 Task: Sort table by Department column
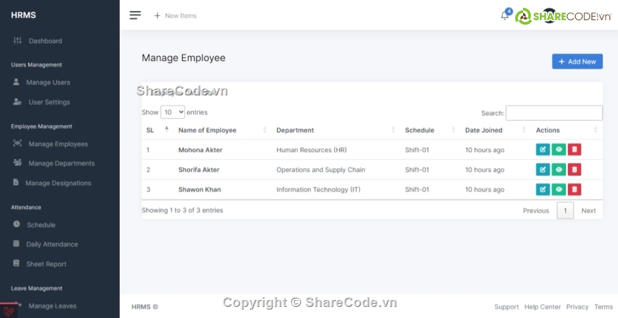(x=295, y=130)
